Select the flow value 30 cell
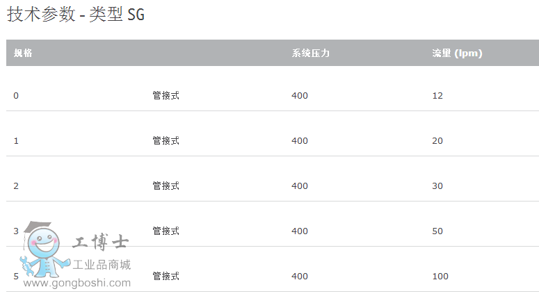The height and width of the screenshot is (296, 539). [x=437, y=186]
